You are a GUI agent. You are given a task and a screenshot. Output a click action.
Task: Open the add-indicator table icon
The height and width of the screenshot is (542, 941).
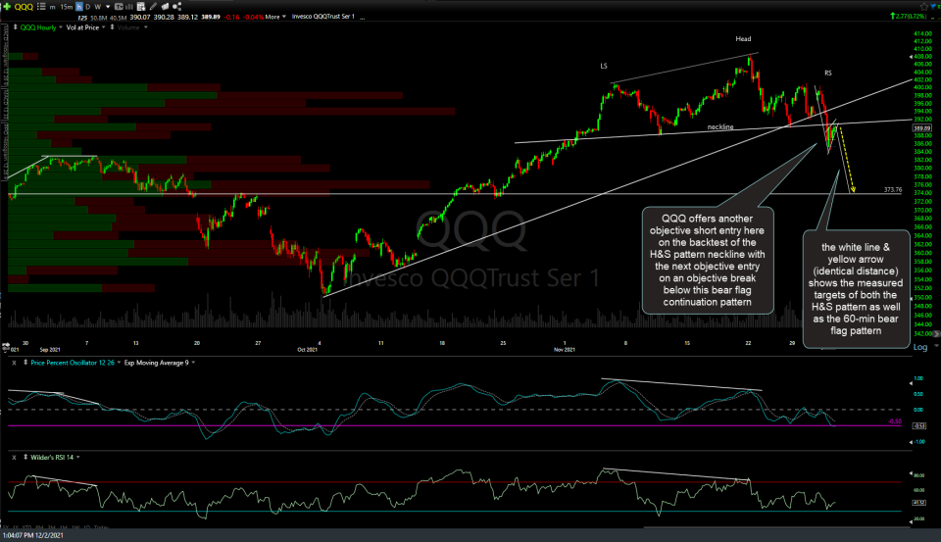coord(141,7)
